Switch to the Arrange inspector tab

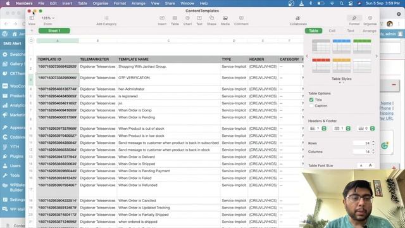point(370,31)
